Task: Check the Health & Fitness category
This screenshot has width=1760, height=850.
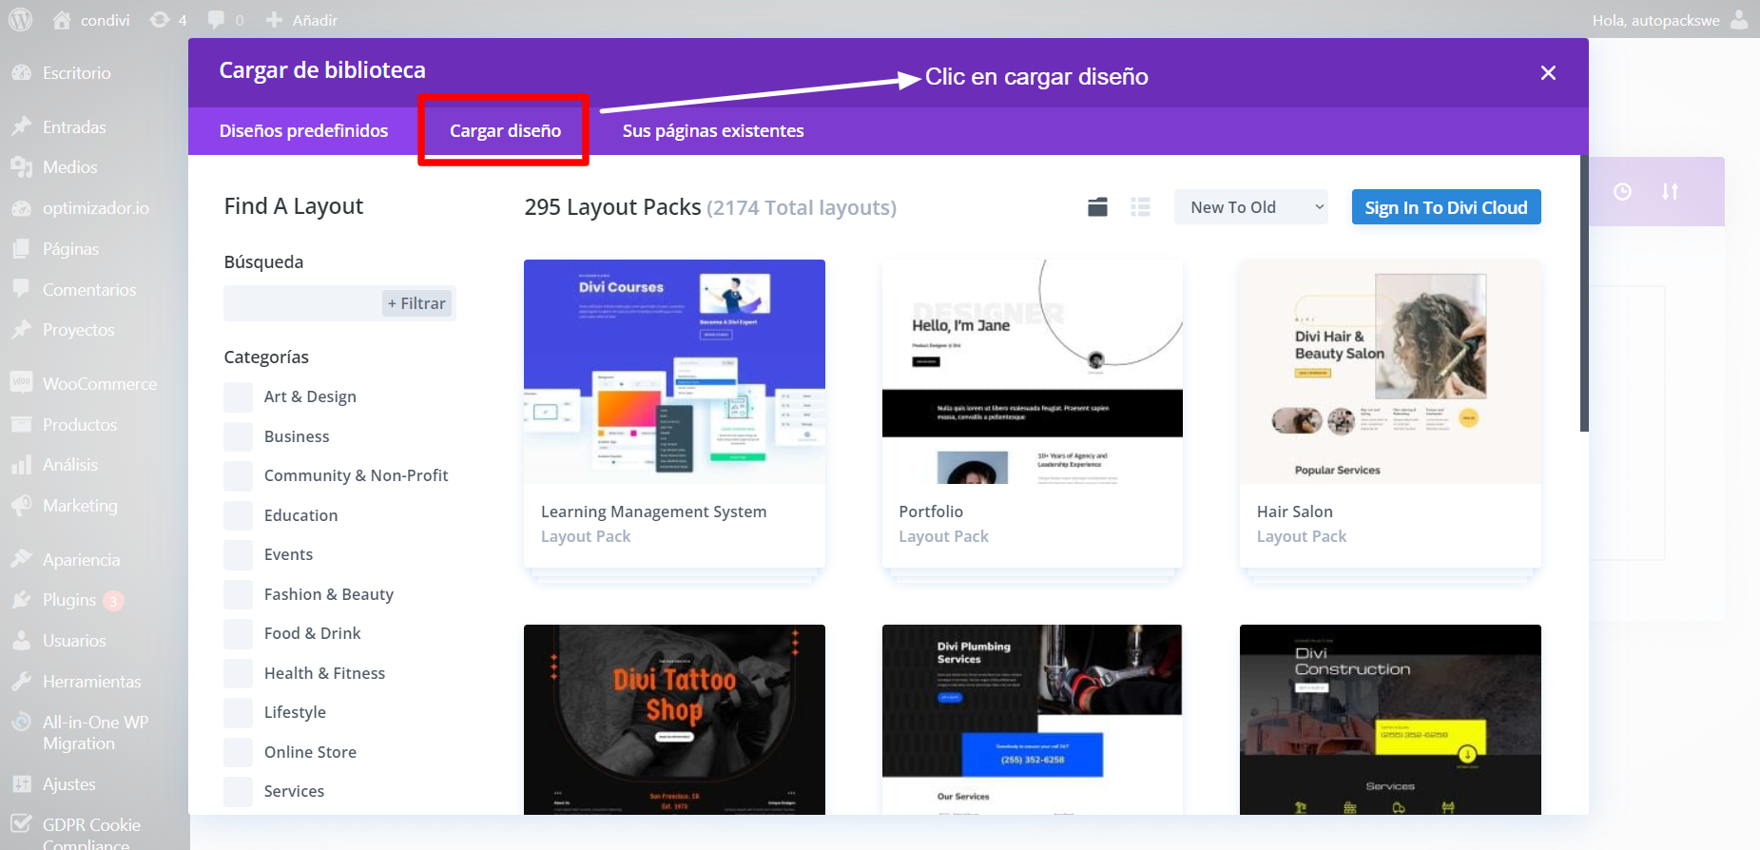Action: (x=239, y=674)
